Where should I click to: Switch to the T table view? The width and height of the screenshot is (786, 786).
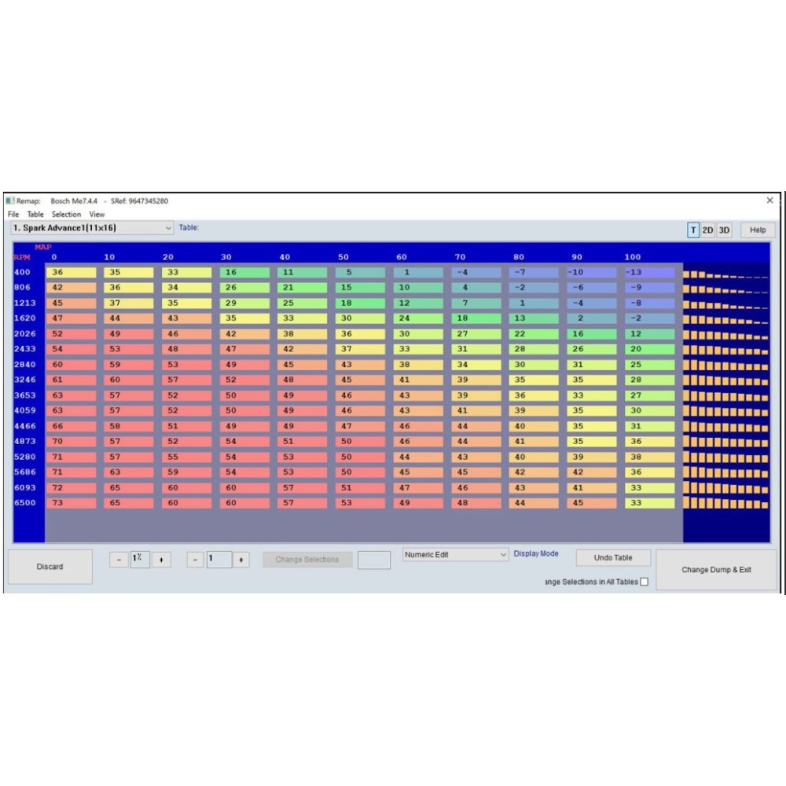tap(692, 230)
